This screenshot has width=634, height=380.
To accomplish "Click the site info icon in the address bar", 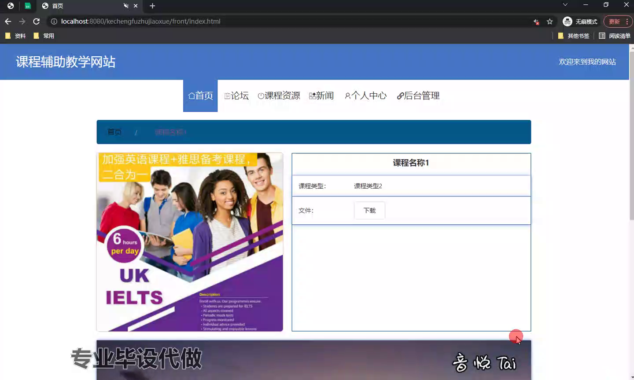I will (x=54, y=21).
